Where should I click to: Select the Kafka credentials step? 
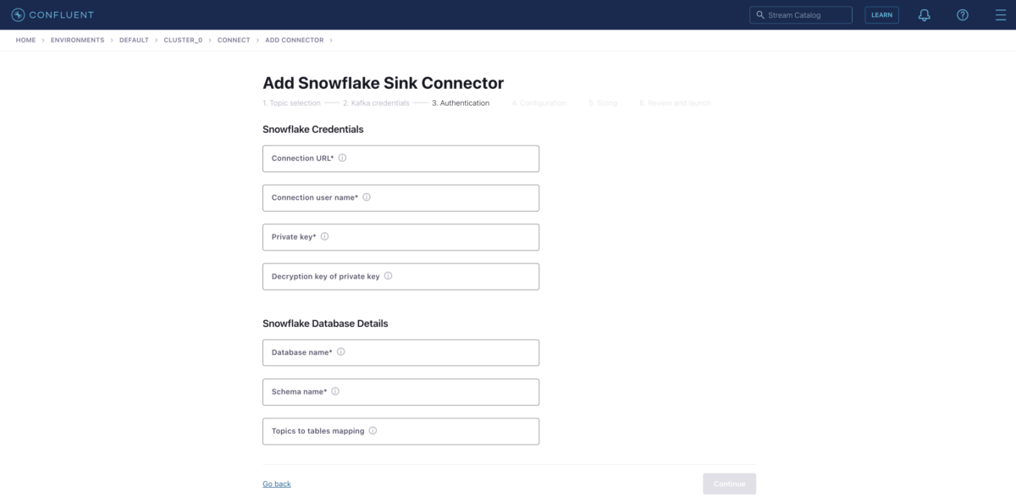click(375, 102)
